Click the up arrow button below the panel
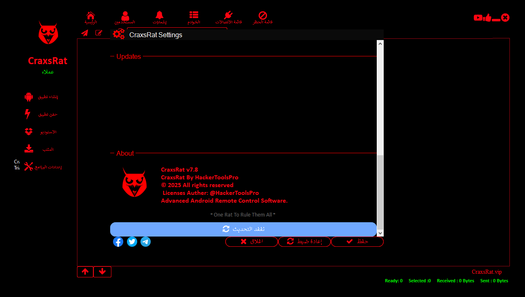Viewport: 525px width, 297px height. pos(85,272)
